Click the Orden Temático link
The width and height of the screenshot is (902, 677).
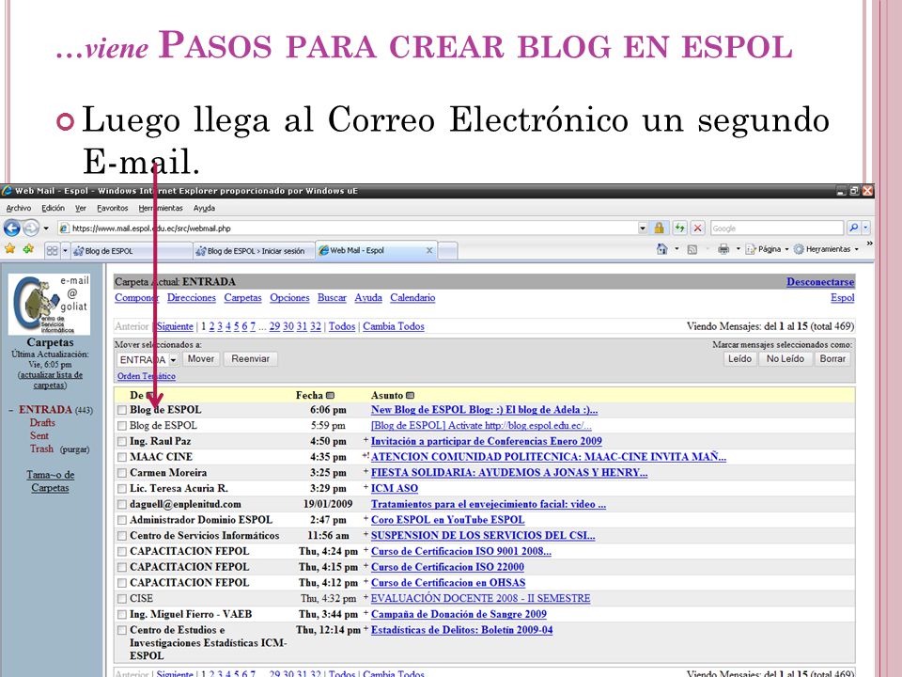[147, 376]
